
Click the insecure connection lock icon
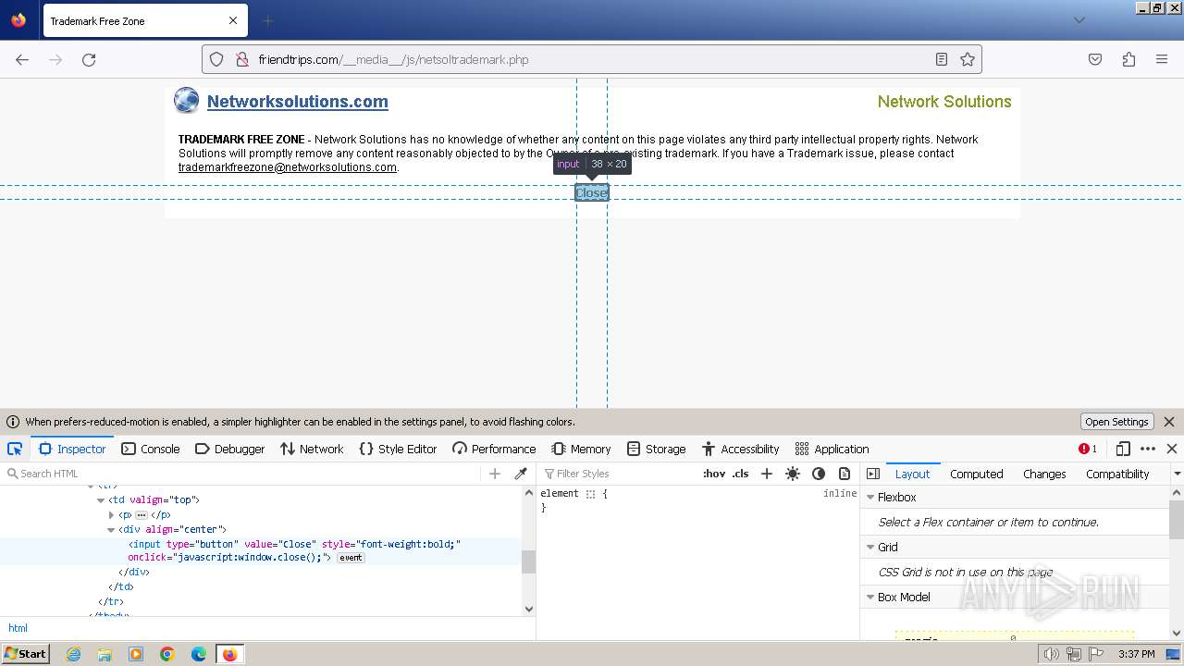(x=241, y=59)
